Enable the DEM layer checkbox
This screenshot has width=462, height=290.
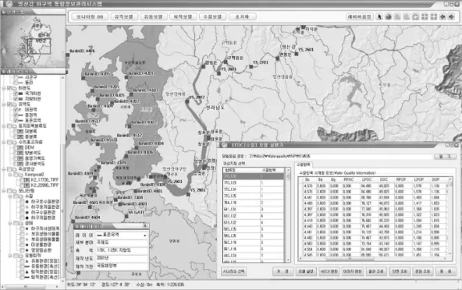pyautogui.click(x=16, y=147)
